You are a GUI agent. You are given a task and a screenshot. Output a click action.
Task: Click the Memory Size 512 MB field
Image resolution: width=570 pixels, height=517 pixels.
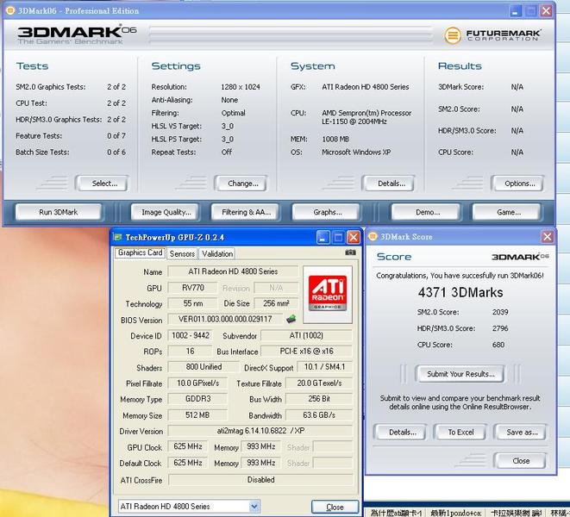pyautogui.click(x=197, y=415)
